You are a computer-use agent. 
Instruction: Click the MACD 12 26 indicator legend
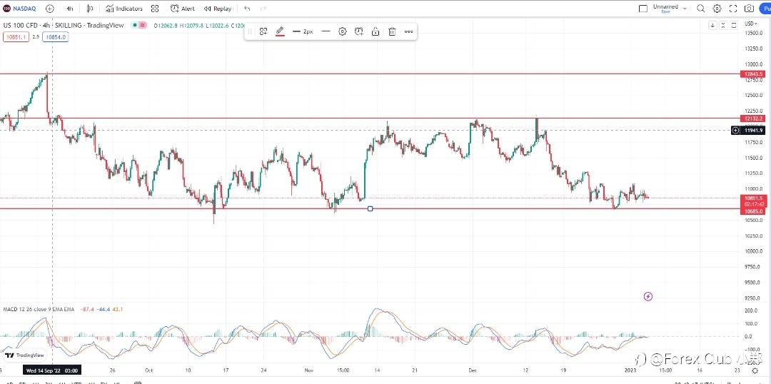(x=39, y=309)
